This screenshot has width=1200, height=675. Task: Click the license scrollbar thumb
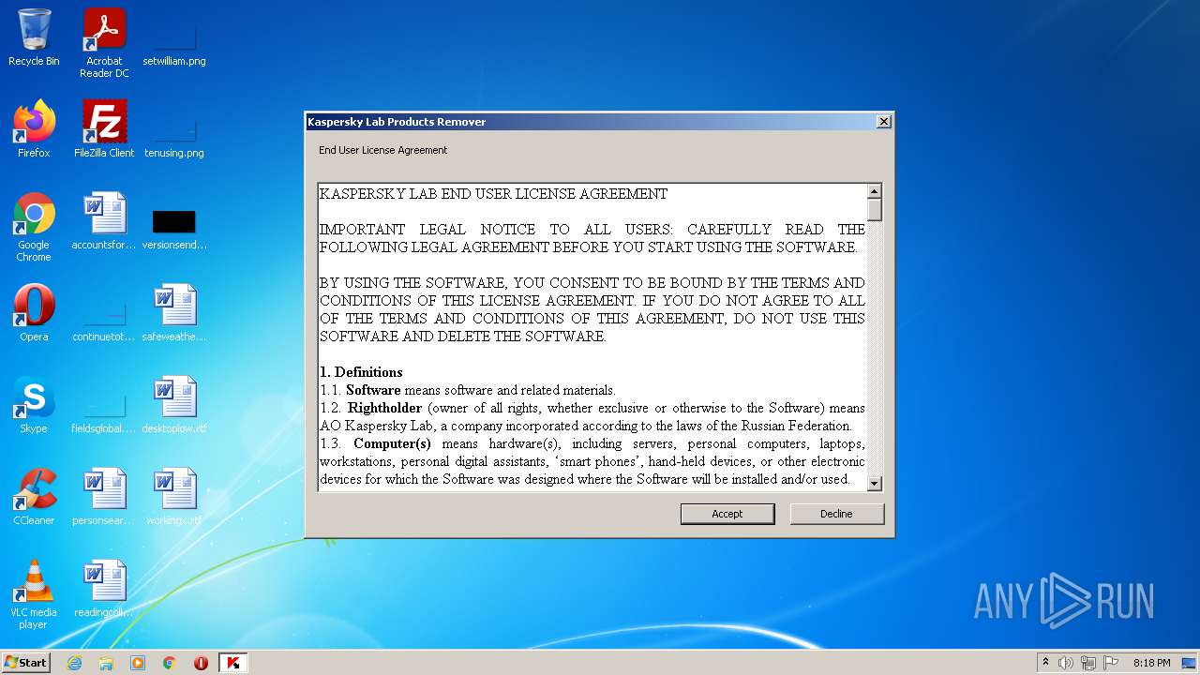point(875,210)
